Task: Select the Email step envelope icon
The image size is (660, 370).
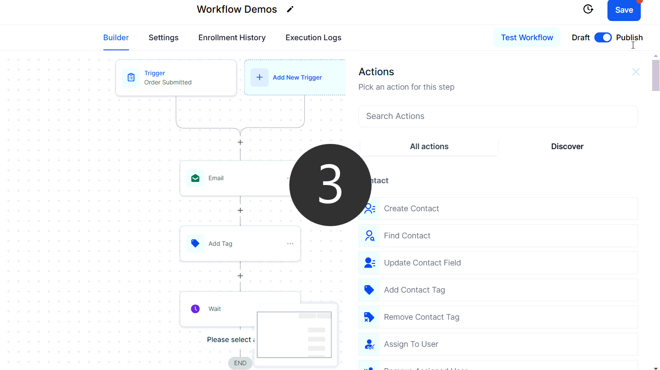Action: coord(195,178)
